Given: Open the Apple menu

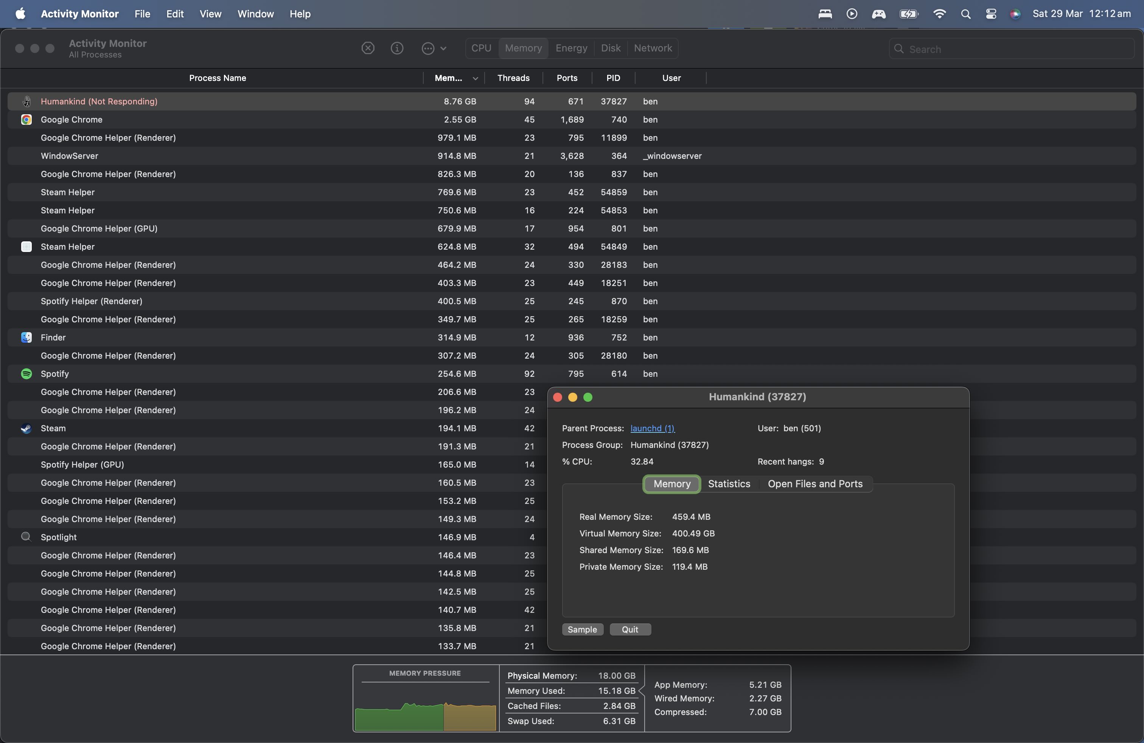Looking at the screenshot, I should tap(20, 14).
